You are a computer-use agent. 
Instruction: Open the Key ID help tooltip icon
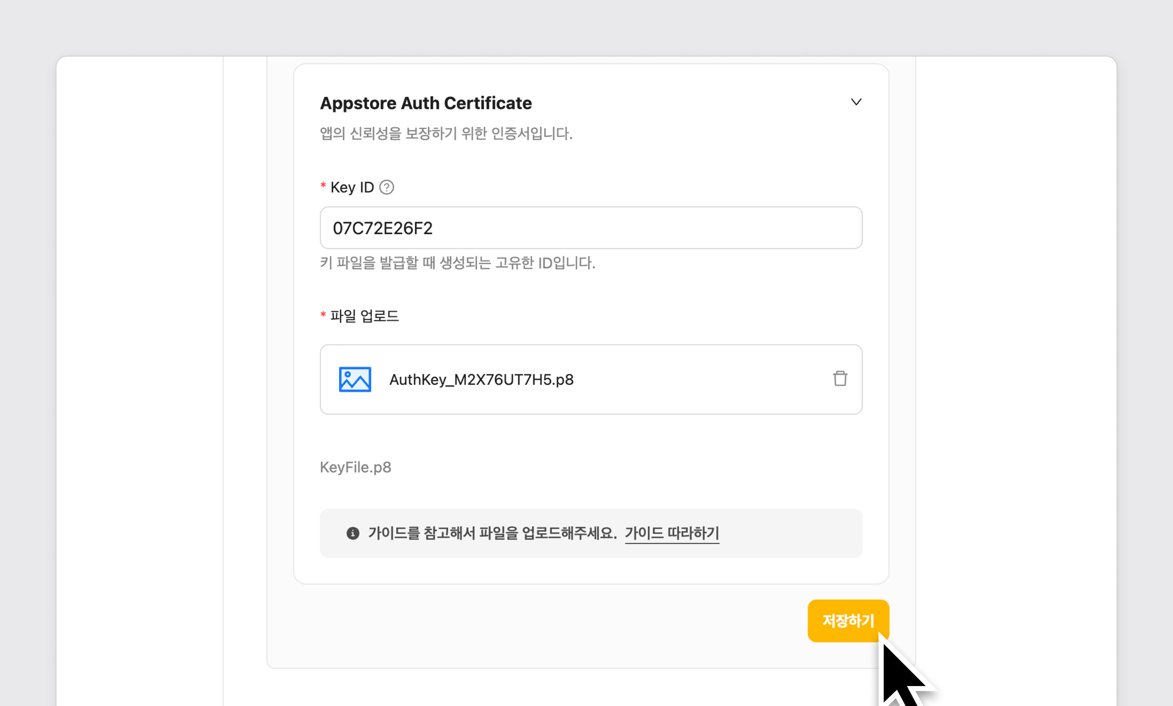coord(387,187)
